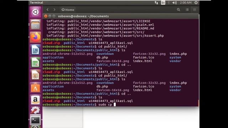Screen dimensions: 228x128
Task: Click the Terminal title in top panel
Action: pos(36,2)
